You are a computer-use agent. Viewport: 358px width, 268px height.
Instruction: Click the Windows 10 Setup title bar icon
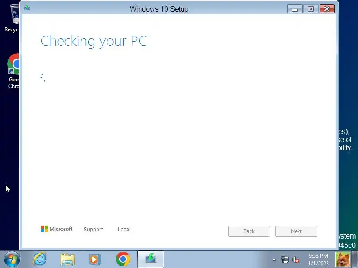click(27, 8)
